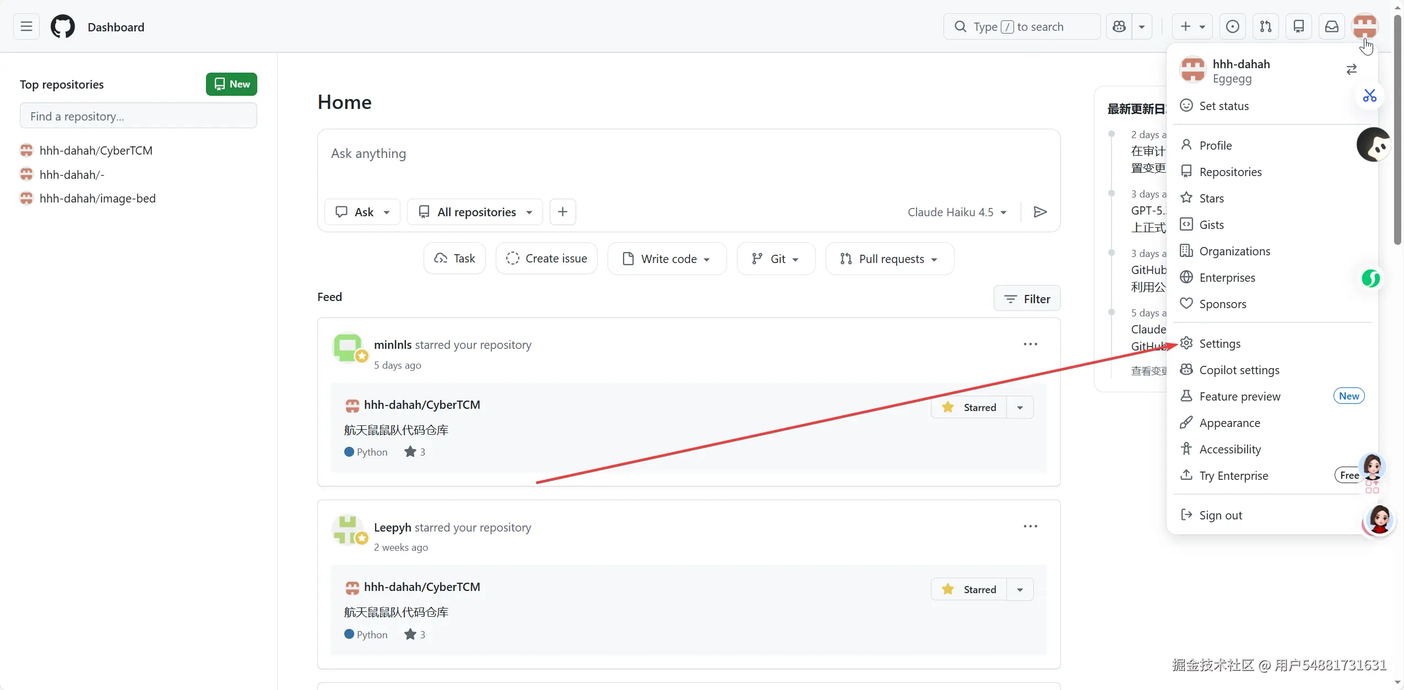Click the switch account arrows icon

pyautogui.click(x=1352, y=69)
